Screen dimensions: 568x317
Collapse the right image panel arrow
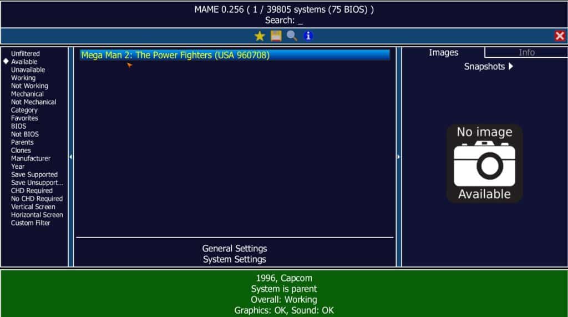(398, 157)
